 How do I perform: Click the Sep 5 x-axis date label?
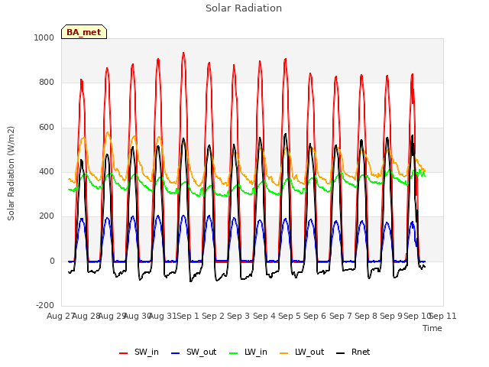[x=290, y=316]
